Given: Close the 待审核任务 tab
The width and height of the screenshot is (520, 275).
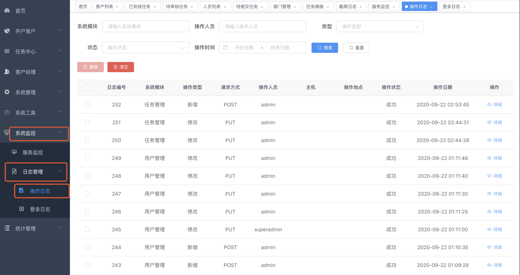Looking at the screenshot, I should (x=192, y=7).
